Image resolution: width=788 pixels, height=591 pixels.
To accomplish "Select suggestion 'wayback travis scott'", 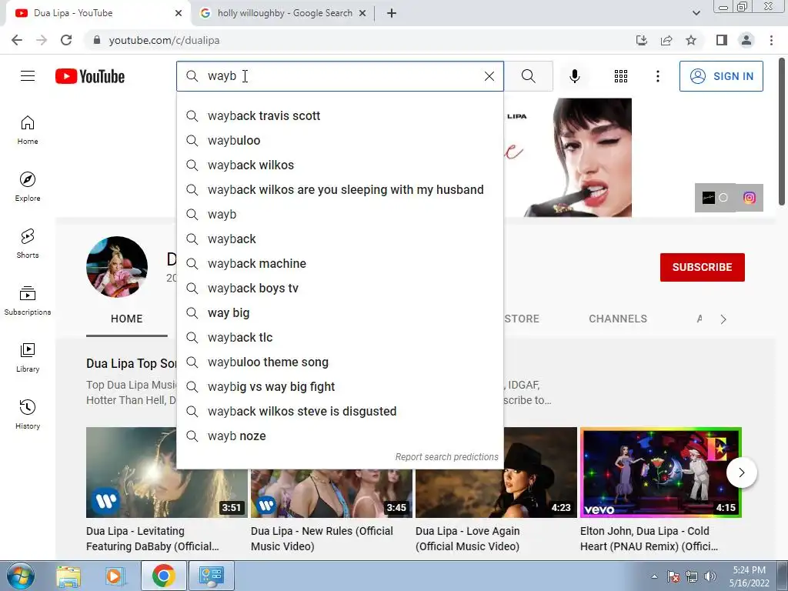I will click(x=339, y=115).
